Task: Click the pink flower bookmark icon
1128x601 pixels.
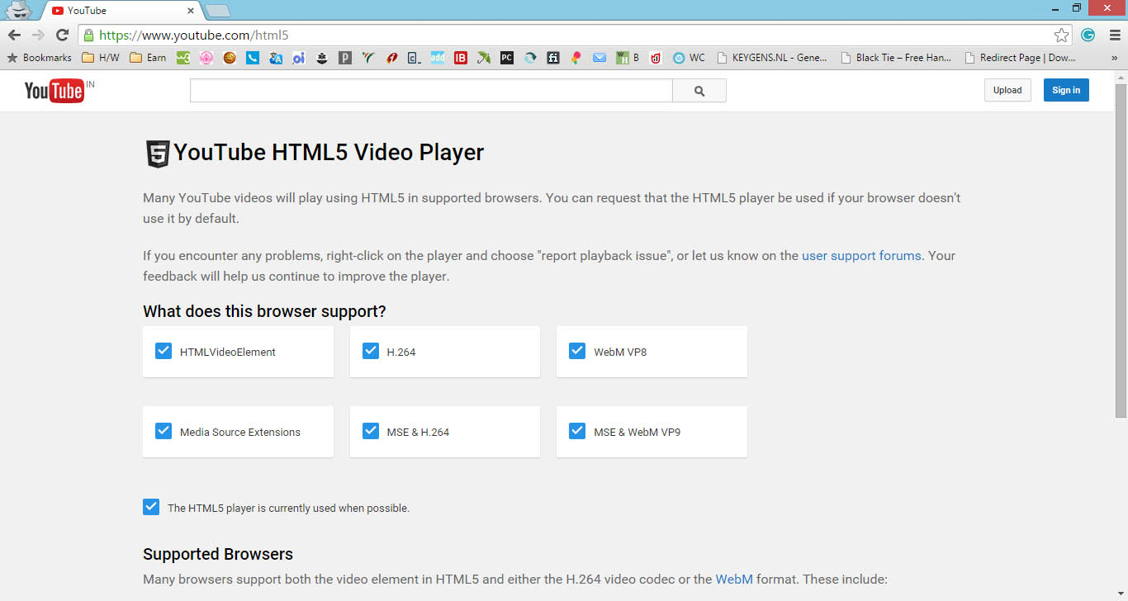Action: click(206, 58)
